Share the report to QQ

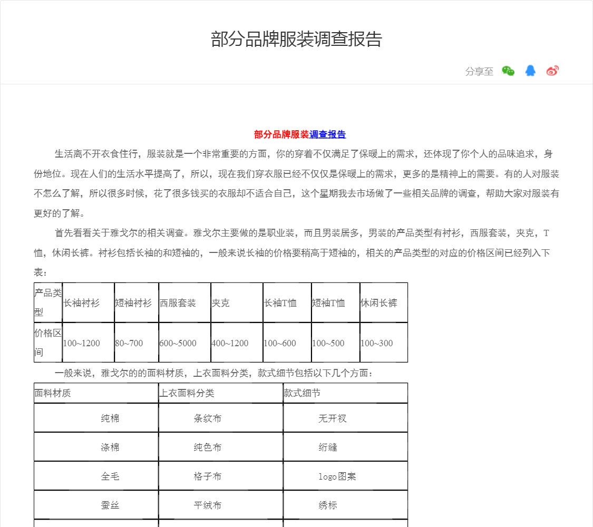pos(530,71)
